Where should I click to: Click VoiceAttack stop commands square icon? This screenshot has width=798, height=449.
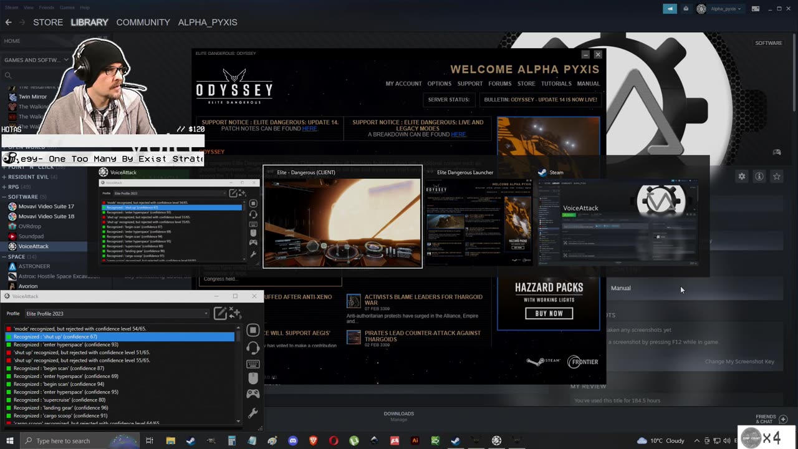tap(253, 330)
